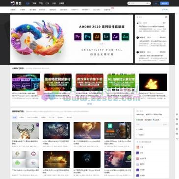Click the light blue category icon in sidebar list

coord(138,164)
